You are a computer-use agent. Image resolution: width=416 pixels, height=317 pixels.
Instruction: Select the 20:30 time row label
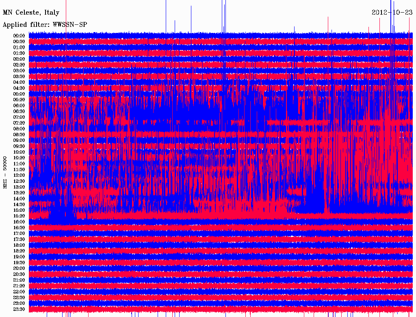coord(19,274)
